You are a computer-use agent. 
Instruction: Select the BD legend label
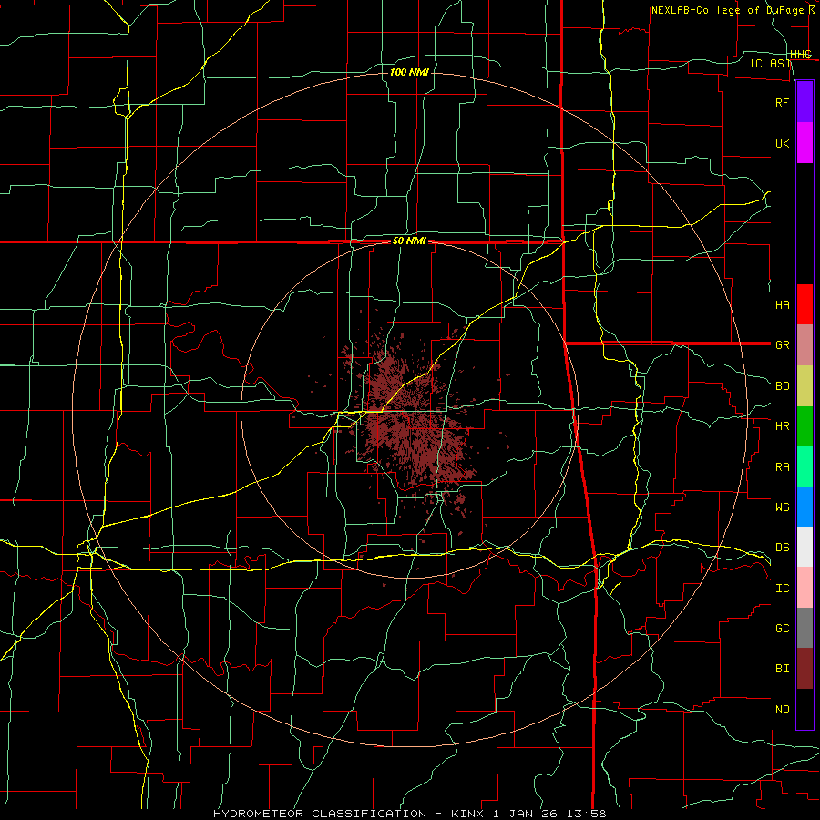coord(782,386)
